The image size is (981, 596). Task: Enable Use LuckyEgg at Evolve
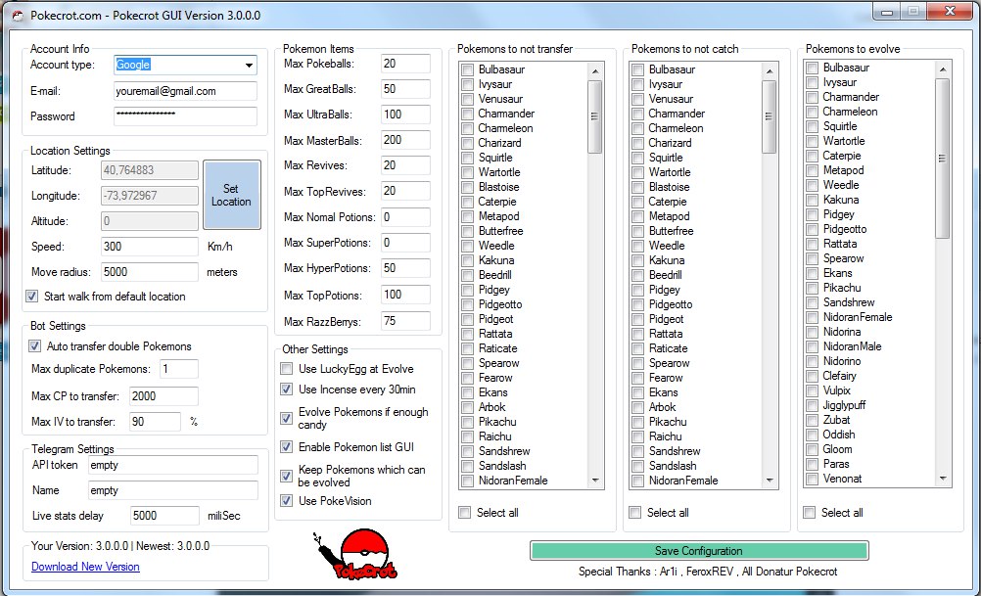pyautogui.click(x=286, y=369)
